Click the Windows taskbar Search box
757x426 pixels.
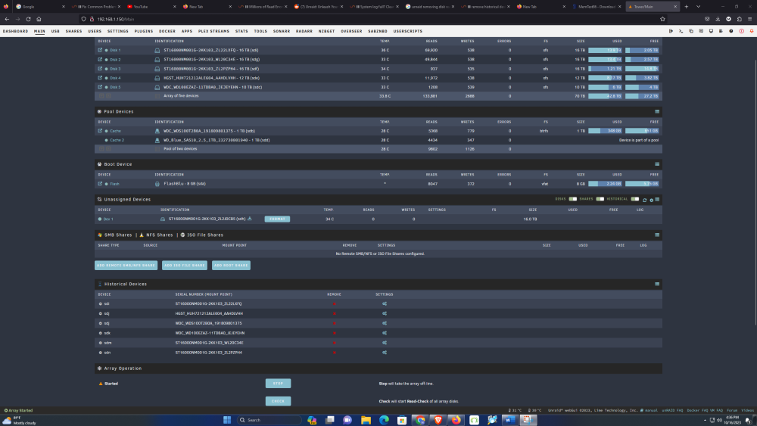point(269,420)
